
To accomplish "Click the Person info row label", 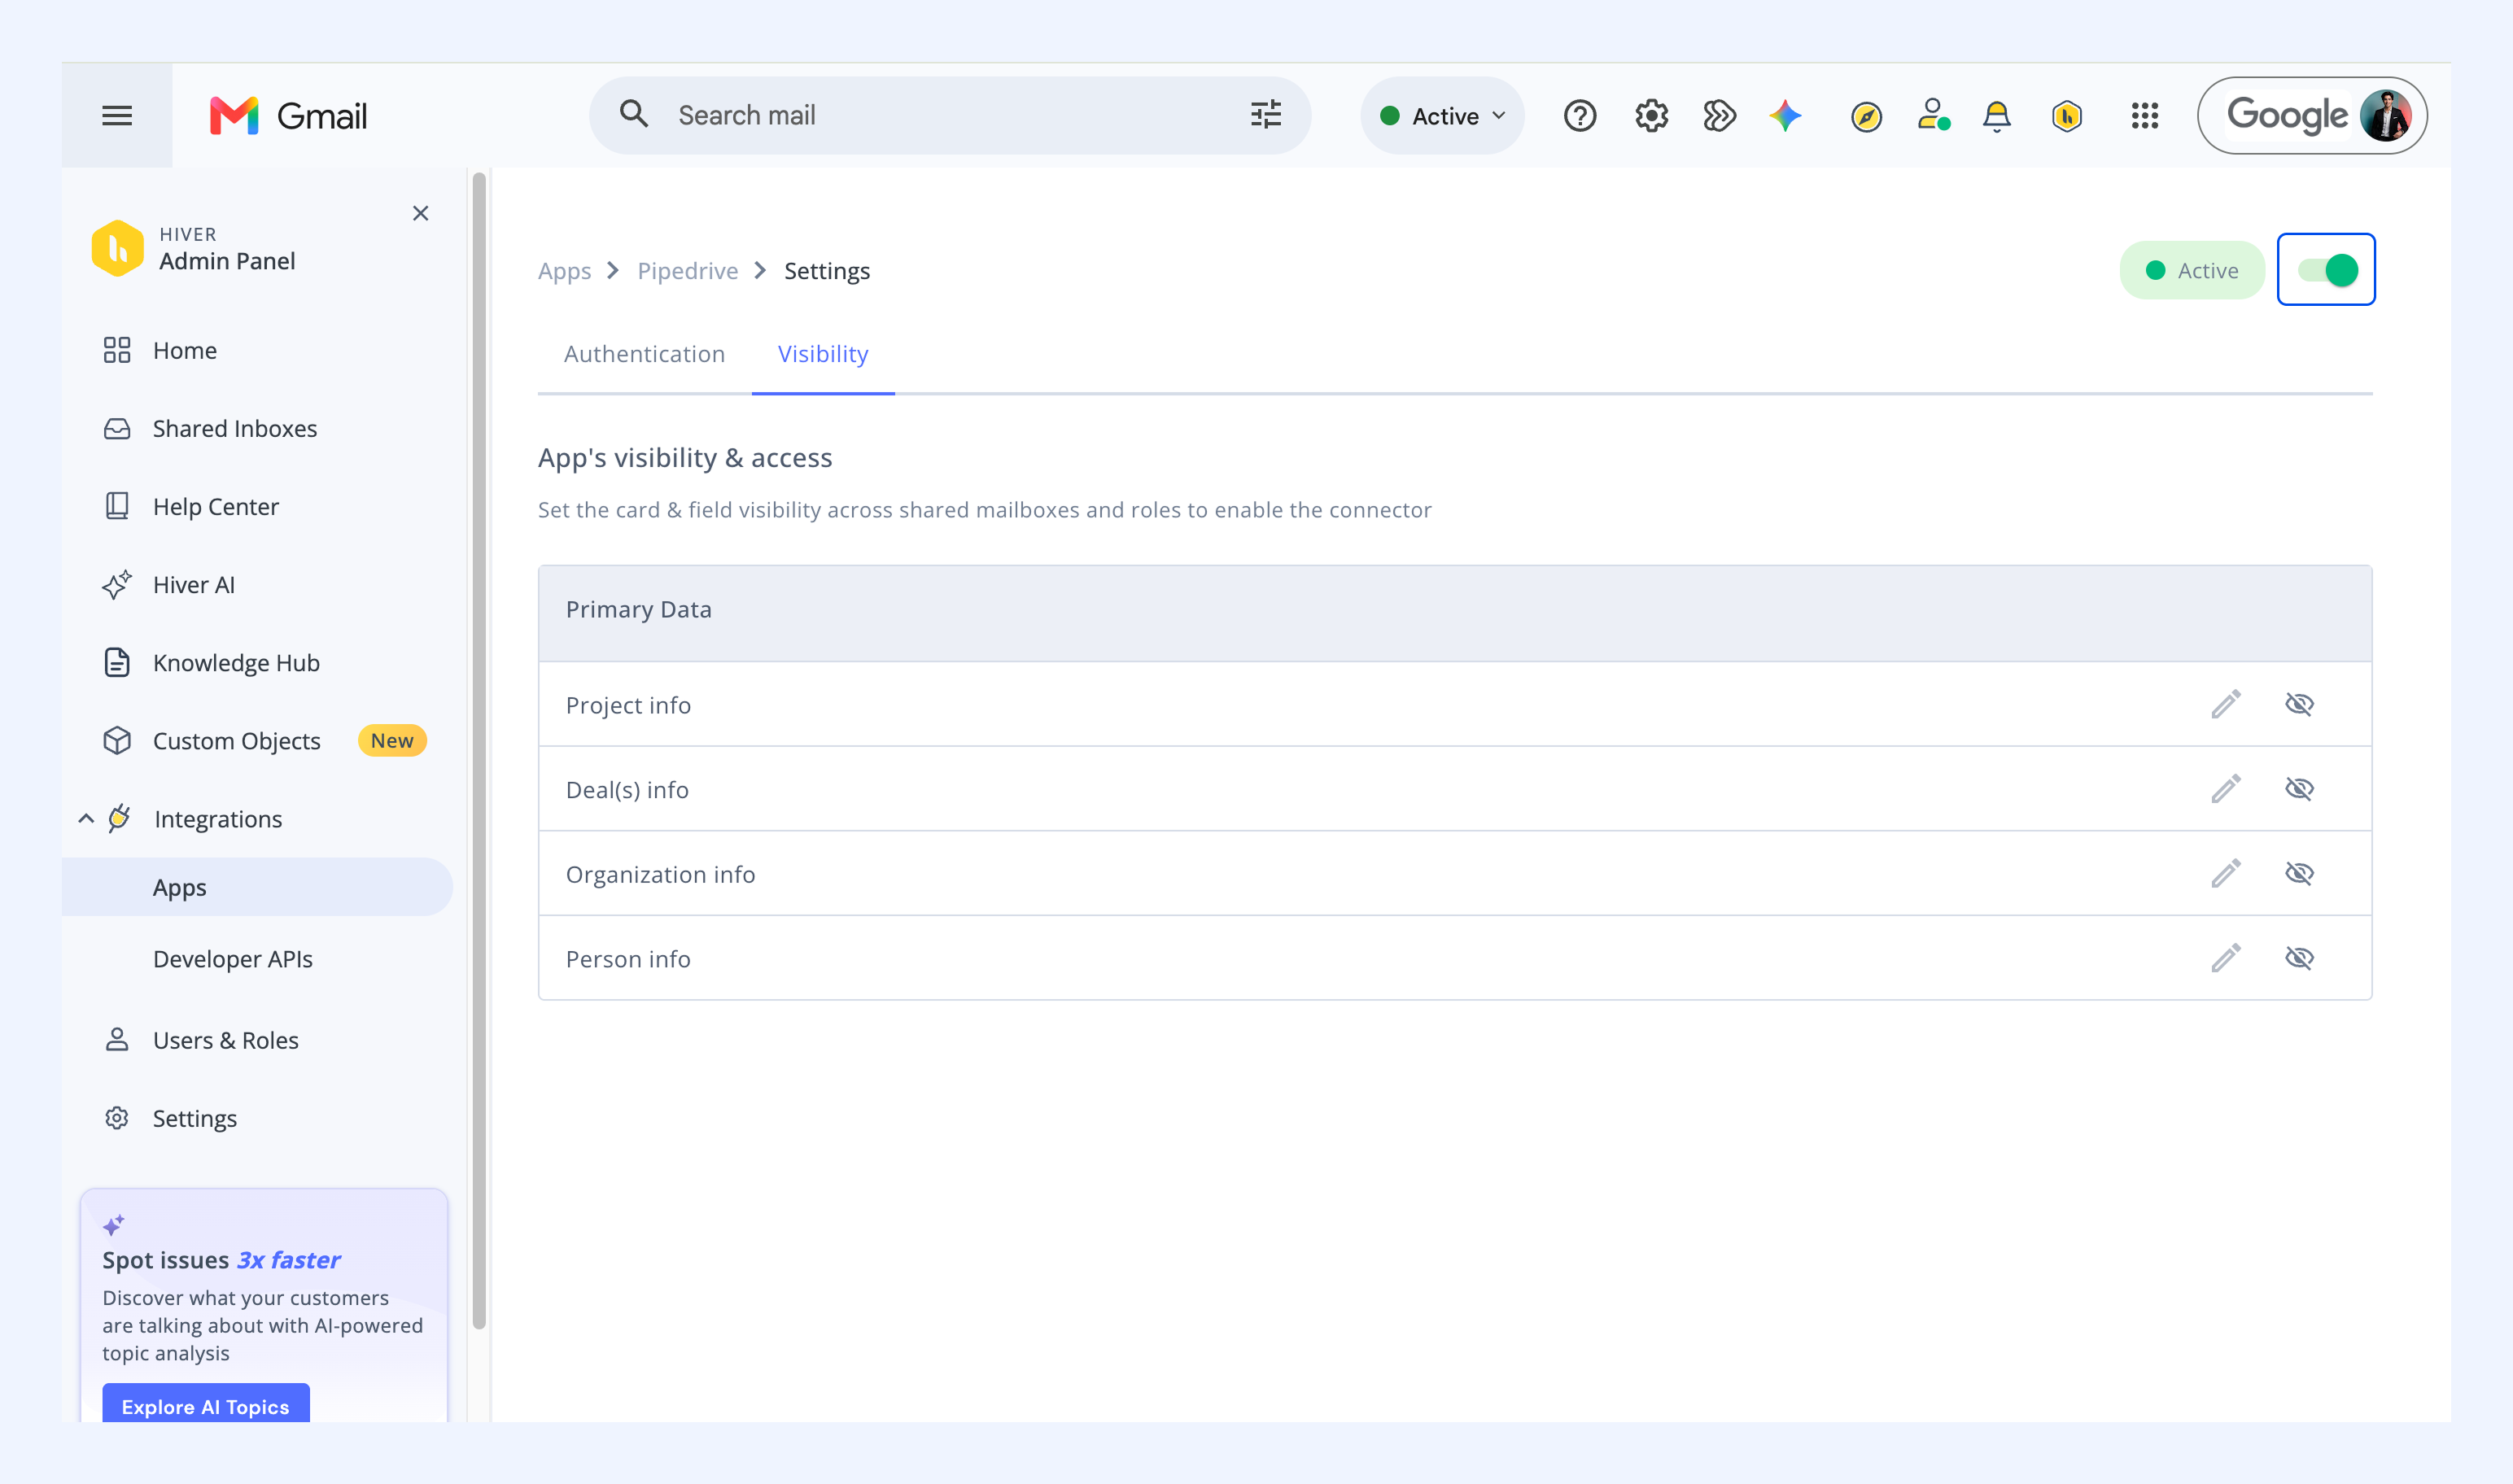I will 628,959.
